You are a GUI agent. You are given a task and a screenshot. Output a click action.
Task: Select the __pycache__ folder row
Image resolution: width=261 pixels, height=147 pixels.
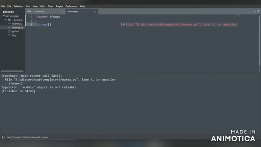(x=13, y=20)
